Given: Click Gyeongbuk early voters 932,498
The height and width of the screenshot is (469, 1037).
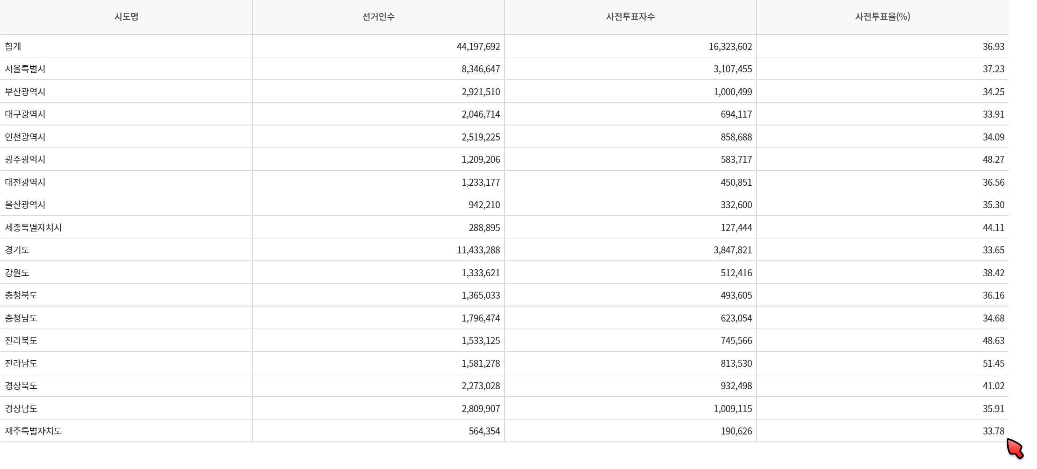Looking at the screenshot, I should 736,386.
